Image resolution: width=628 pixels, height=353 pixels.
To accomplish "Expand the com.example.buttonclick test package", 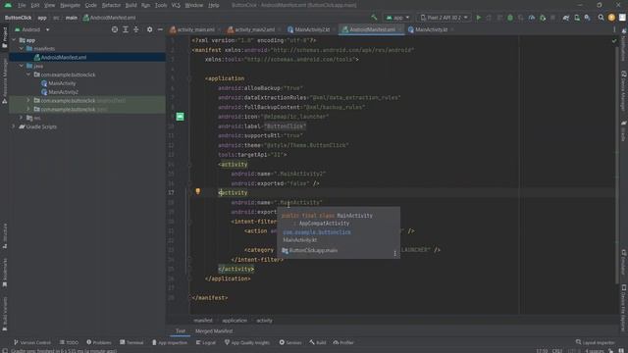I will click(x=28, y=109).
